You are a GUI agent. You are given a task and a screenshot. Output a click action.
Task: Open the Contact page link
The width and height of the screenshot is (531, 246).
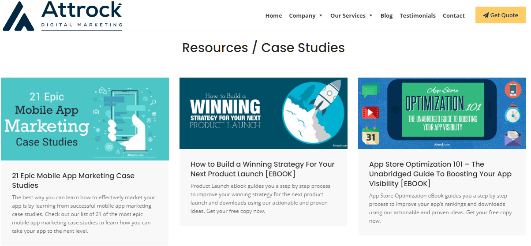pyautogui.click(x=453, y=15)
